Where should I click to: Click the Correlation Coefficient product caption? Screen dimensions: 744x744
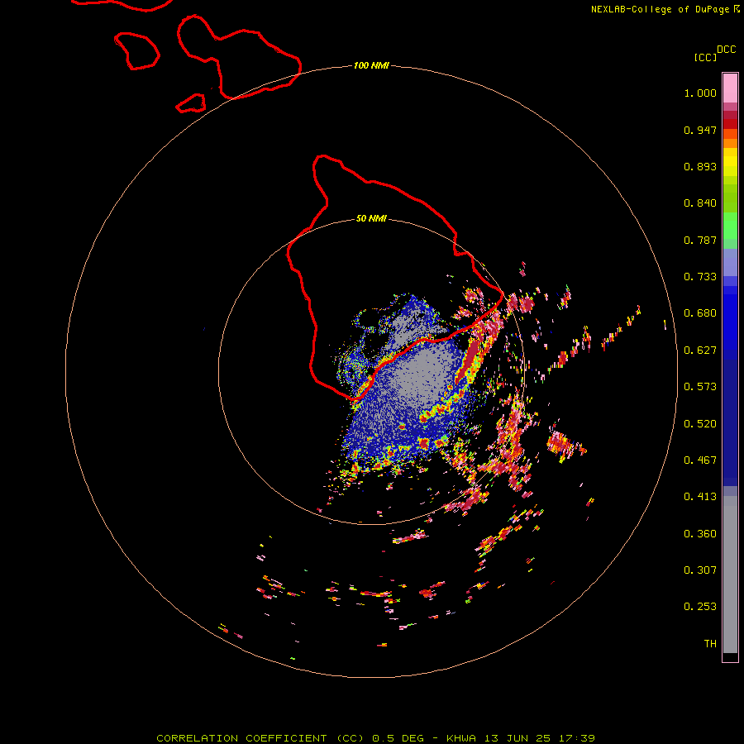pos(375,738)
